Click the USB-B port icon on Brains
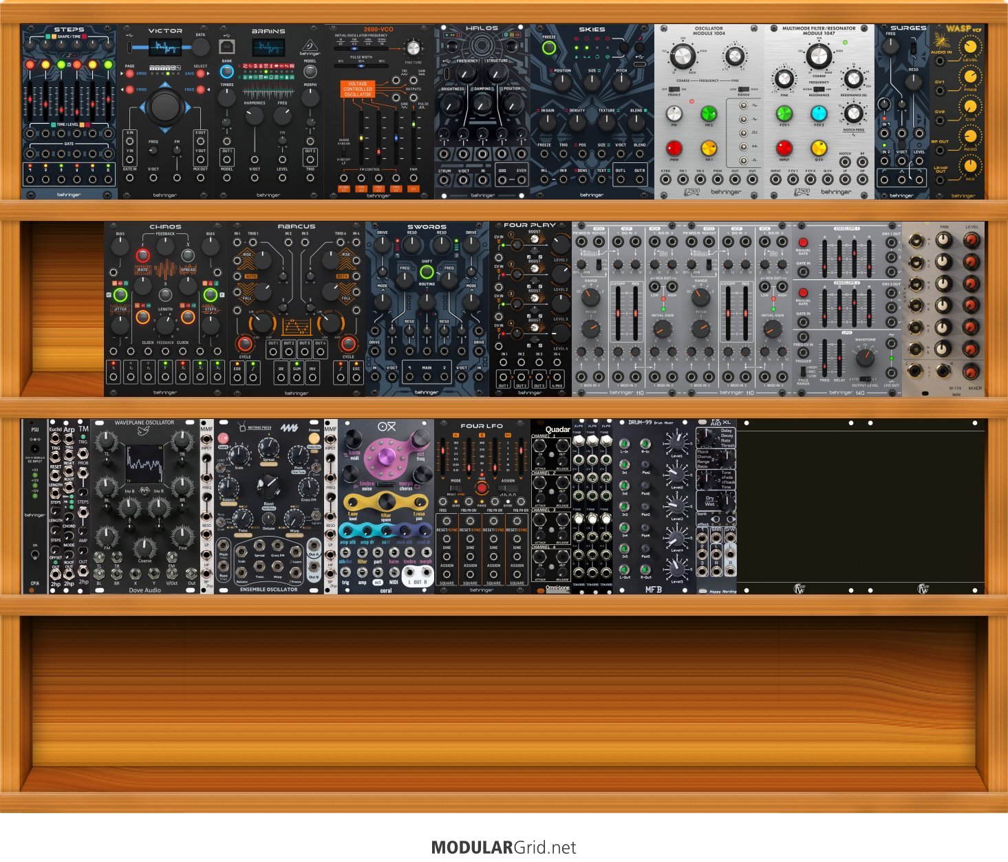1008x862 pixels. point(226,46)
